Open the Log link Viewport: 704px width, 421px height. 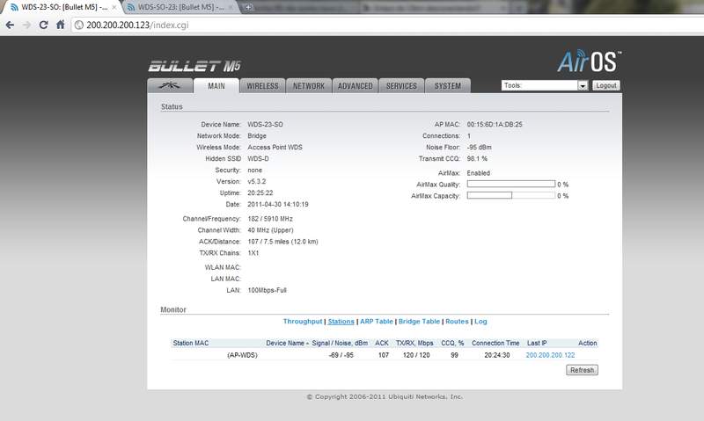click(x=480, y=322)
